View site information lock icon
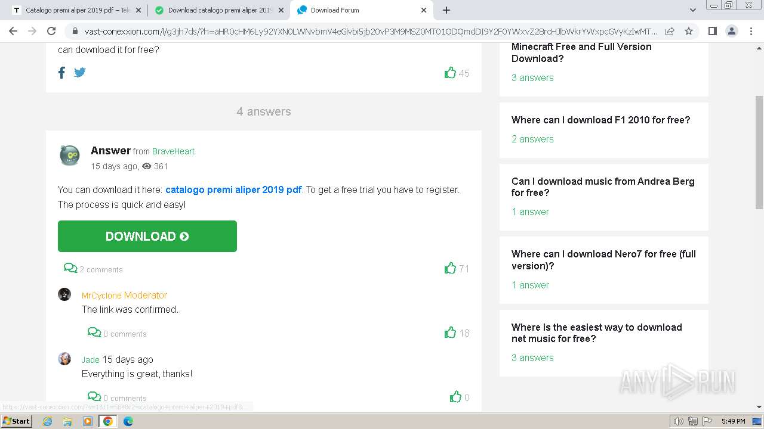Viewport: 764px width, 429px height. pos(75,31)
